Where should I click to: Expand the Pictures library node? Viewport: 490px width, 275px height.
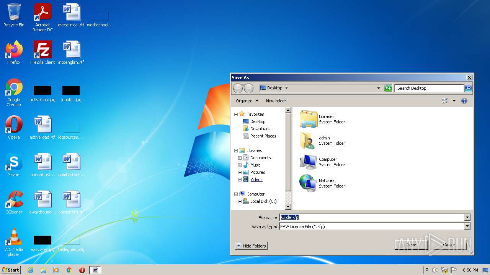click(x=240, y=172)
